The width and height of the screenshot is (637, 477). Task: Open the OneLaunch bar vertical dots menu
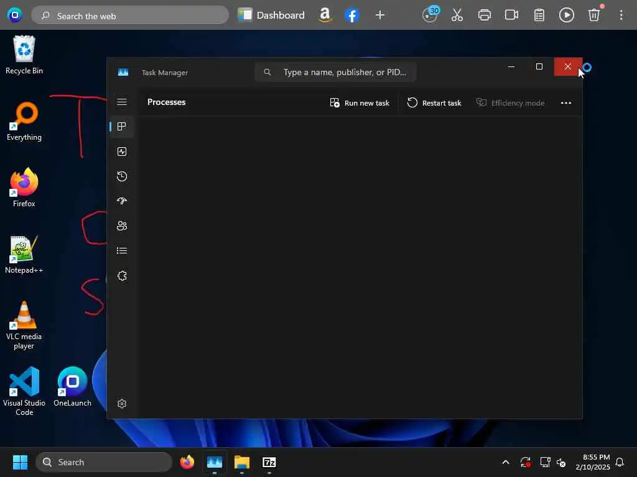621,16
